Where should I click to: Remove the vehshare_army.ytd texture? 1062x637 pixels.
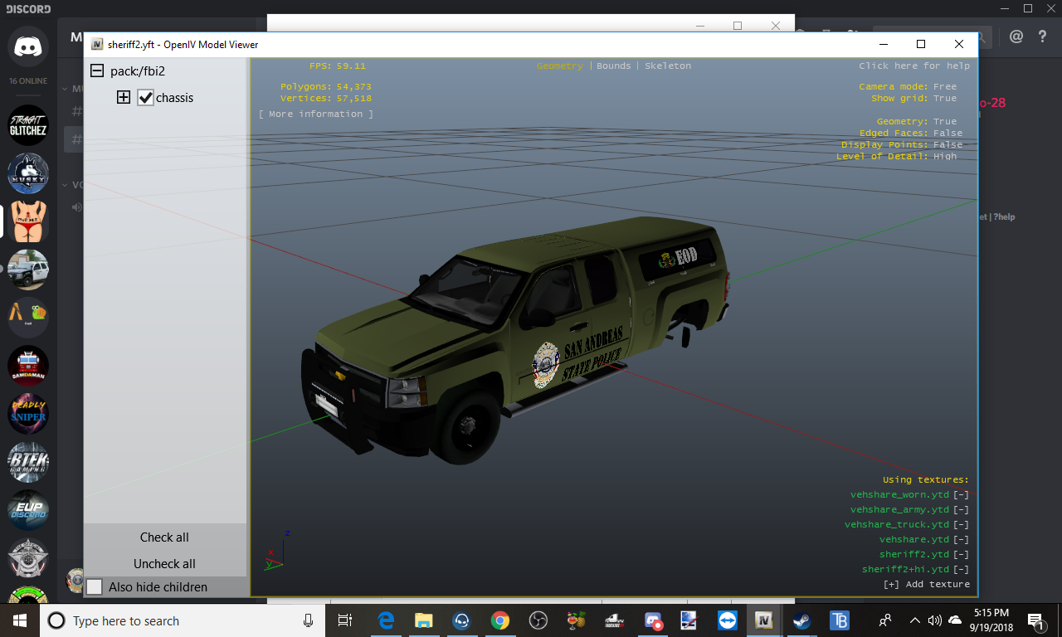[x=961, y=509]
